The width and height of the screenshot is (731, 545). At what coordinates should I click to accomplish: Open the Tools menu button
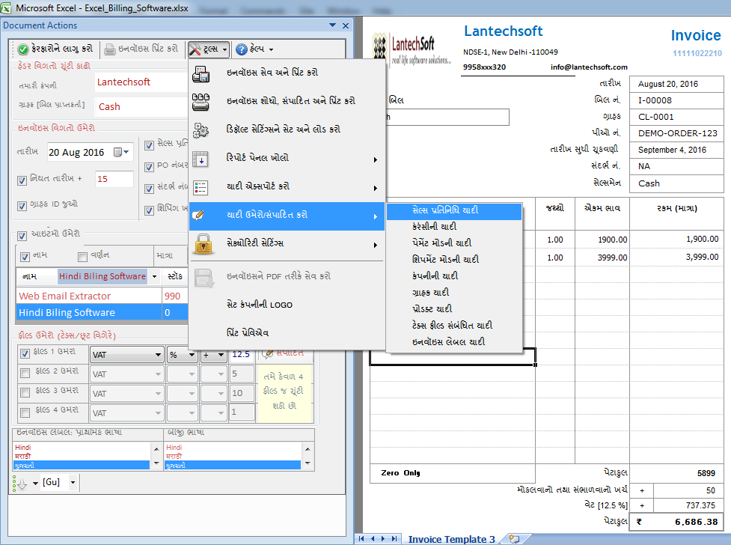(209, 49)
